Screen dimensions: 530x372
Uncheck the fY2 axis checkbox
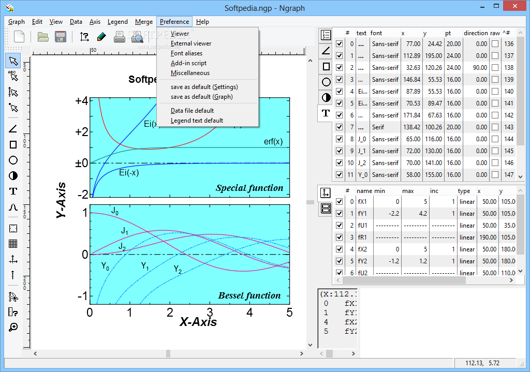pyautogui.click(x=340, y=261)
